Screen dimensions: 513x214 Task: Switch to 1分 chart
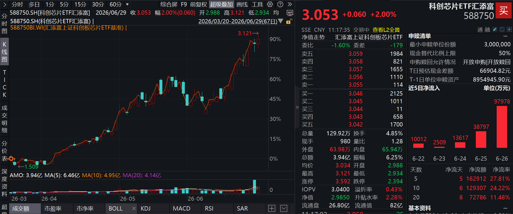(50, 4)
